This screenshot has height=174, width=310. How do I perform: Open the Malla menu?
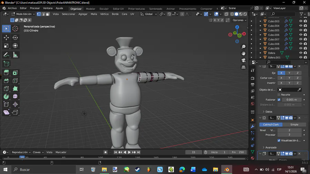pos(94,14)
